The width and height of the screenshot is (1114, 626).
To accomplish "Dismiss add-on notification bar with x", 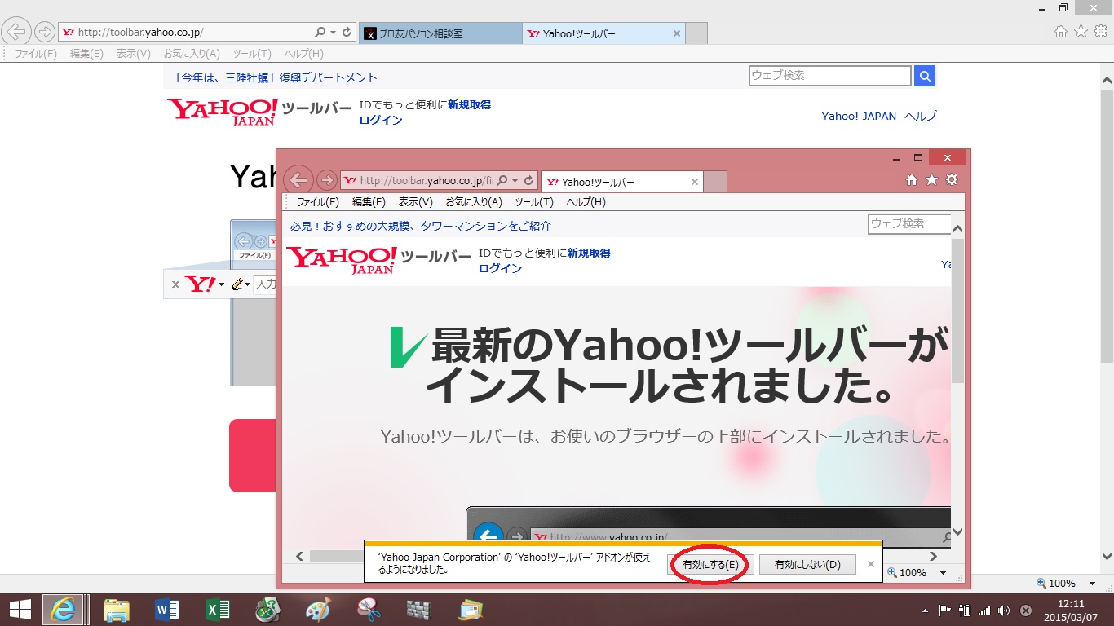I will 871,564.
